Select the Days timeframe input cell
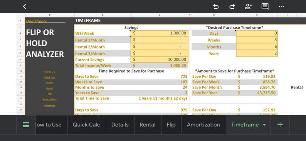 [x=257, y=33]
